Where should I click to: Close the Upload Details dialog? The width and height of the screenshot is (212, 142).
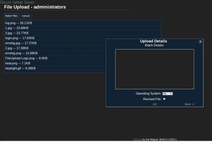(200, 41)
